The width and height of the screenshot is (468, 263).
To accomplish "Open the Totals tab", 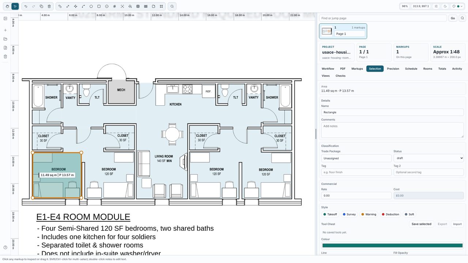I will tap(442, 69).
